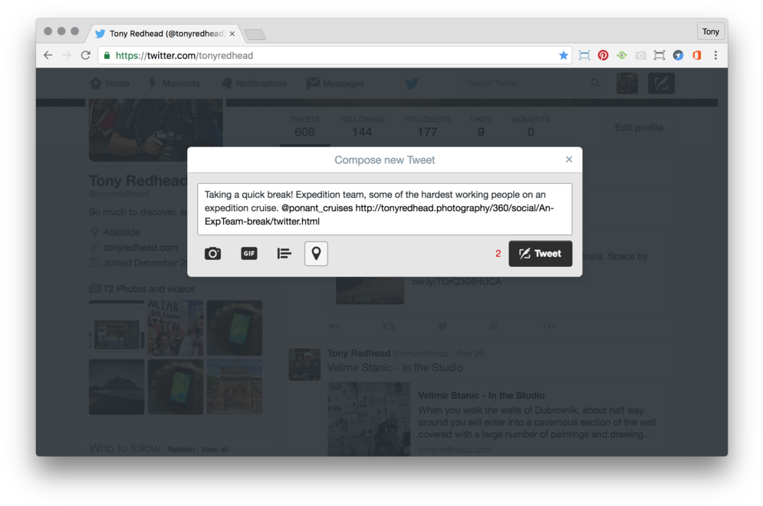Open the Moments tab showing 0
This screenshot has height=506, width=763.
pyautogui.click(x=531, y=127)
